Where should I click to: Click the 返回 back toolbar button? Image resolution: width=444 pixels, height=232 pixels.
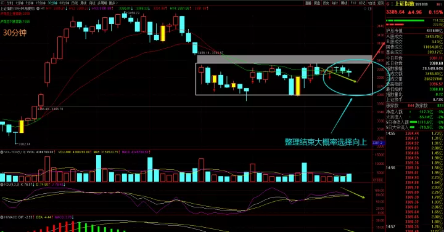coord(380,3)
